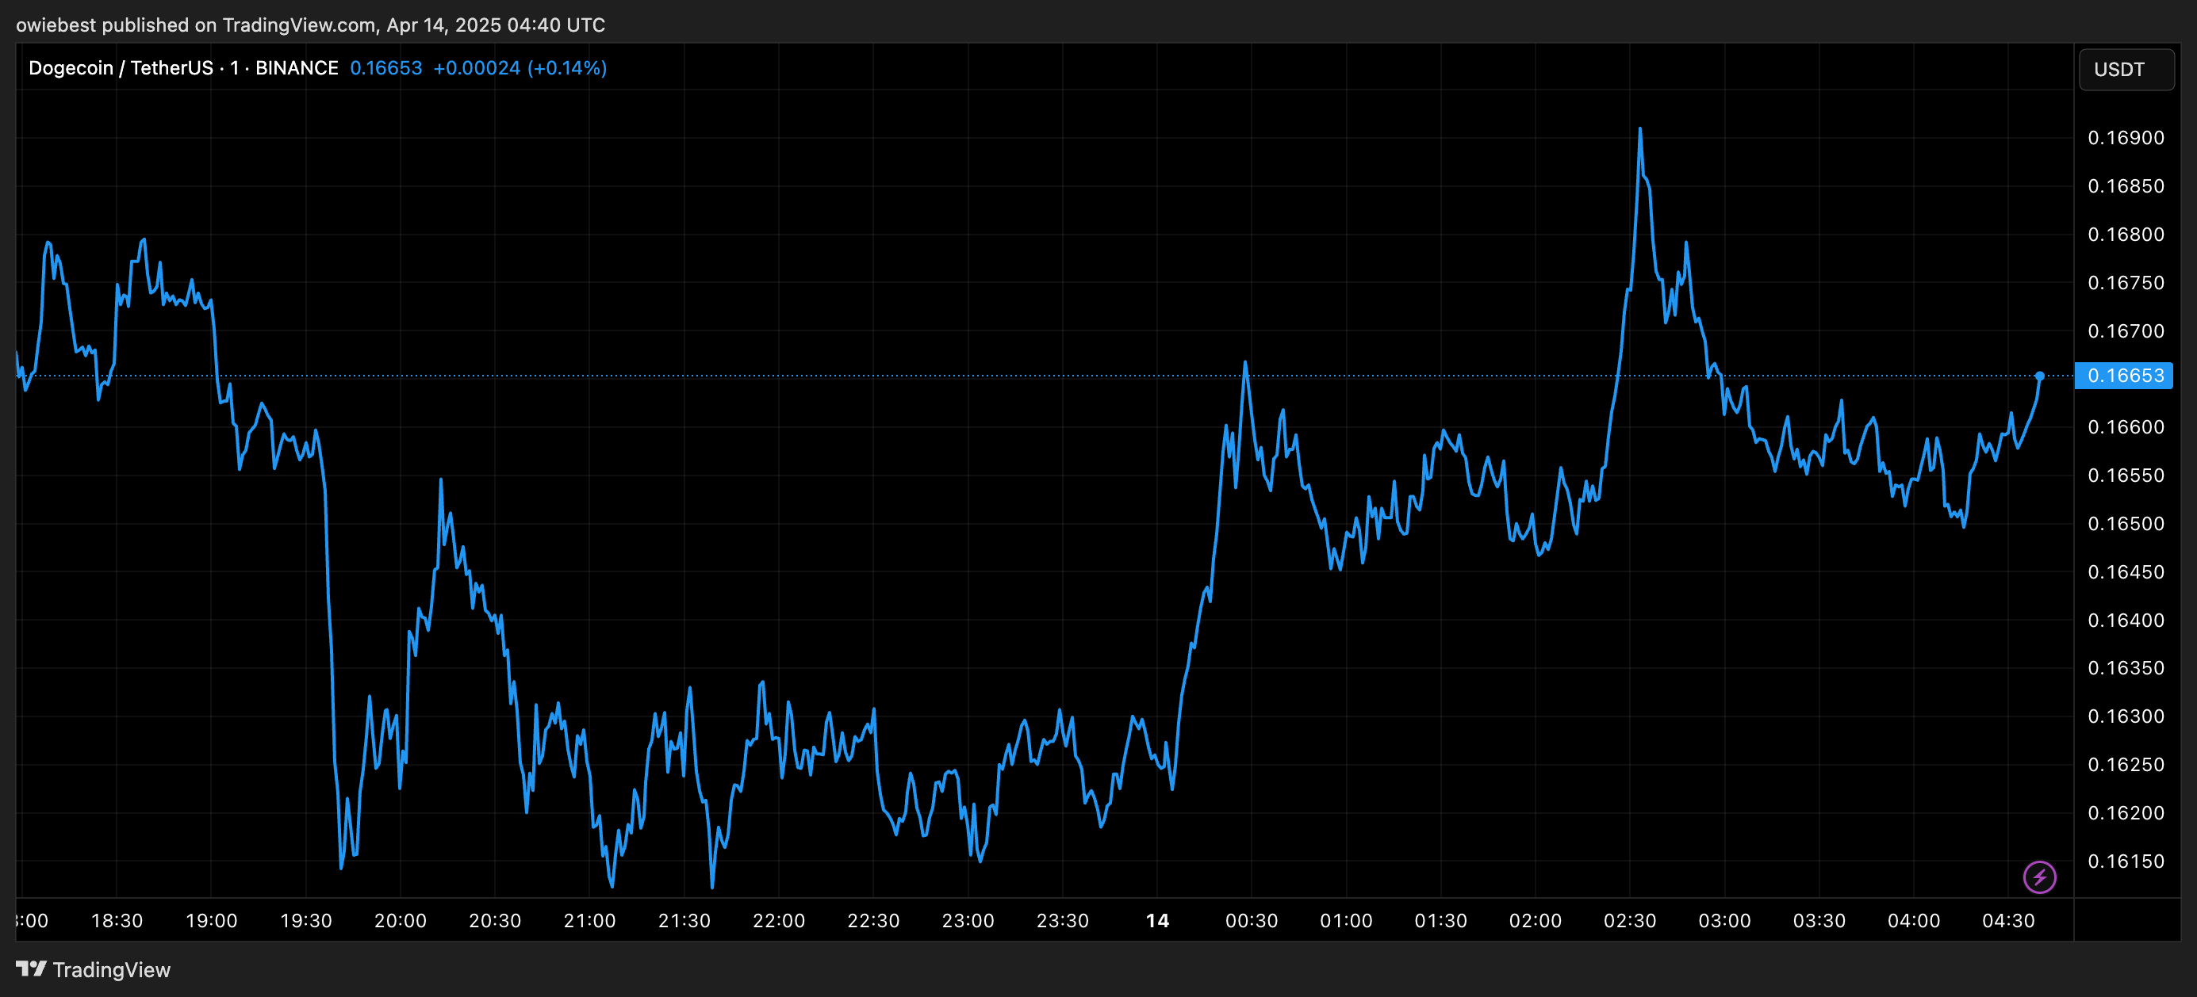
Task: Open the USDT currency dropdown
Action: tap(2126, 69)
